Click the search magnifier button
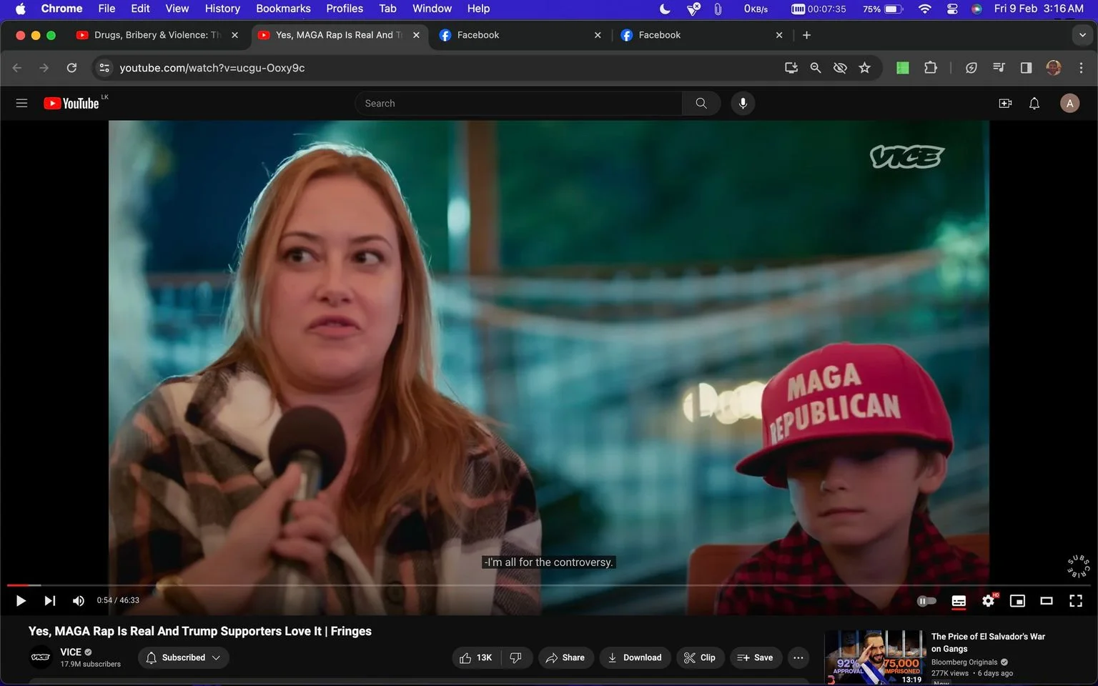The image size is (1098, 686). pyautogui.click(x=701, y=104)
